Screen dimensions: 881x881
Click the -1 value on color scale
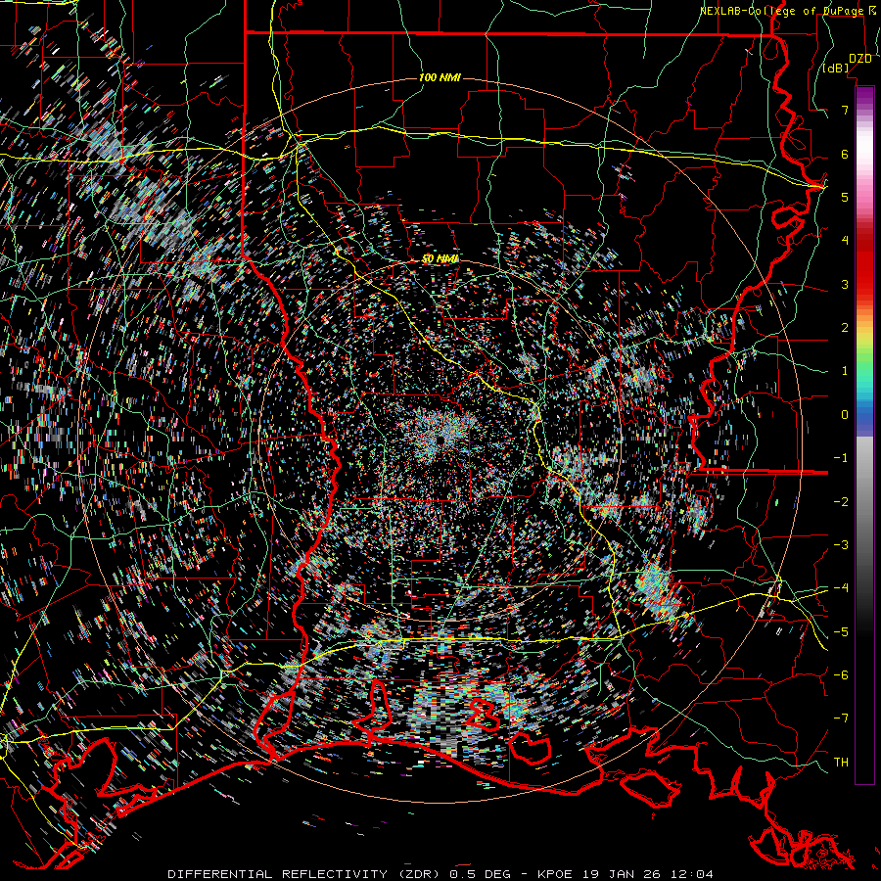pos(841,458)
